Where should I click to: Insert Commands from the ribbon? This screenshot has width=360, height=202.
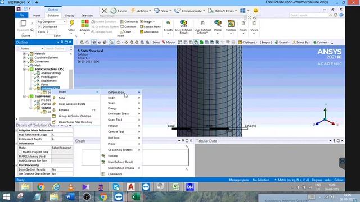(x=129, y=22)
